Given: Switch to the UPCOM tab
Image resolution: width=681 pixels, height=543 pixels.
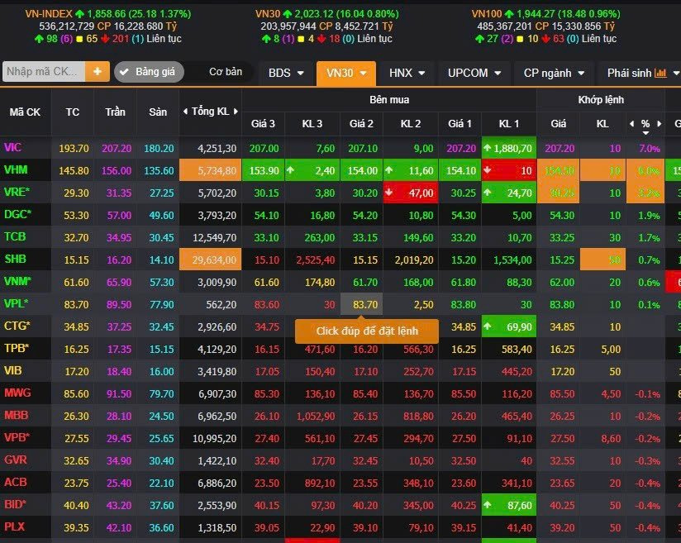Looking at the screenshot, I should (474, 74).
